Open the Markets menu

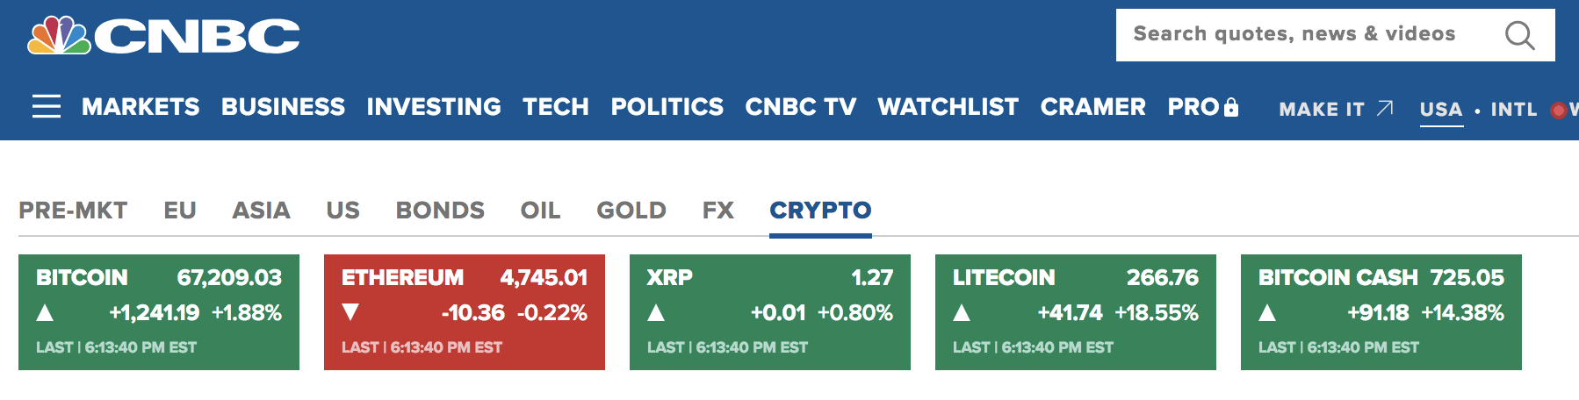141,107
